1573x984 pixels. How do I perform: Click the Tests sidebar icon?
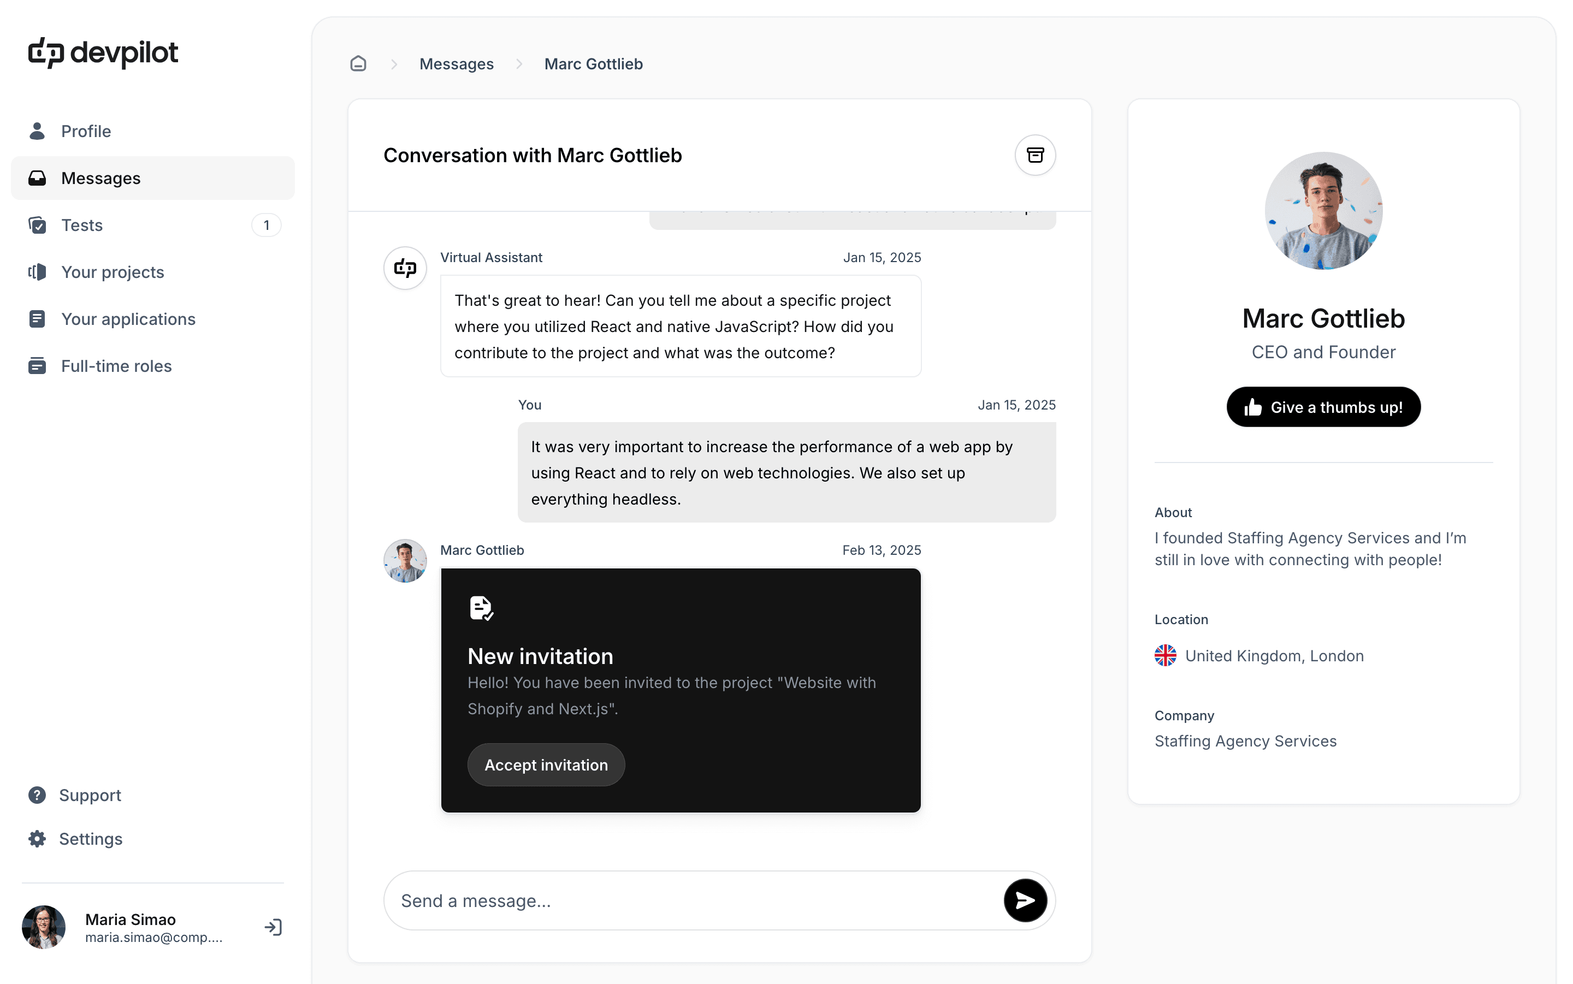(x=37, y=226)
